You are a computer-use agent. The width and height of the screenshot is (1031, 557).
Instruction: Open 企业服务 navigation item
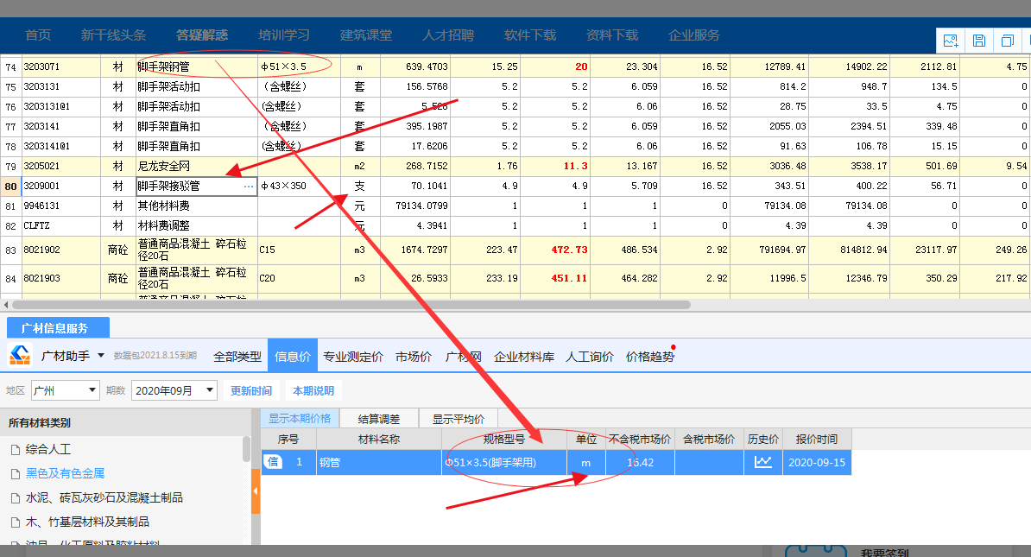coord(694,35)
